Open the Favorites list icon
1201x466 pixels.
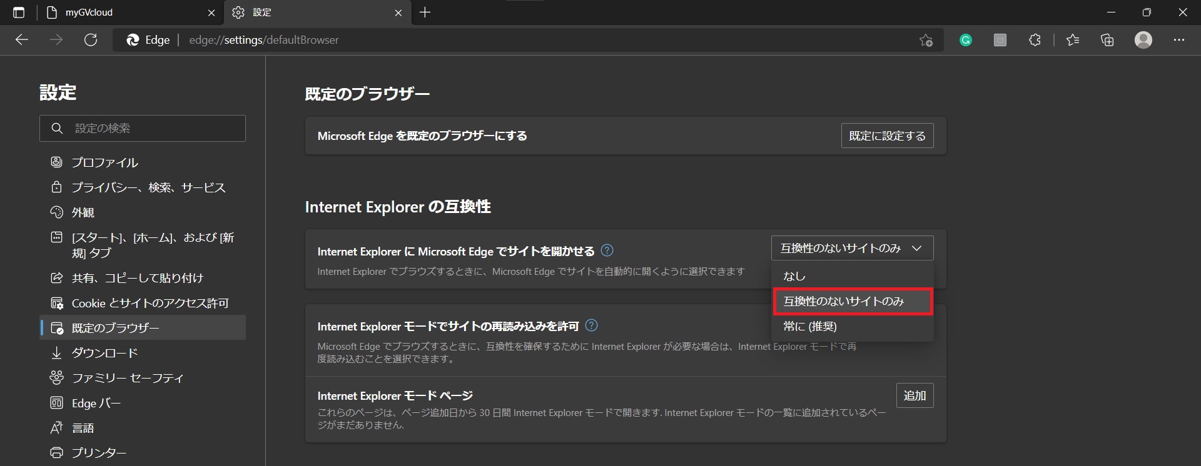(1073, 40)
